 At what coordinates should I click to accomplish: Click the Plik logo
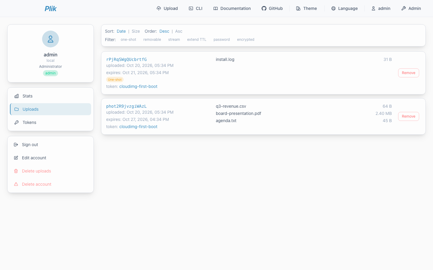click(x=51, y=8)
